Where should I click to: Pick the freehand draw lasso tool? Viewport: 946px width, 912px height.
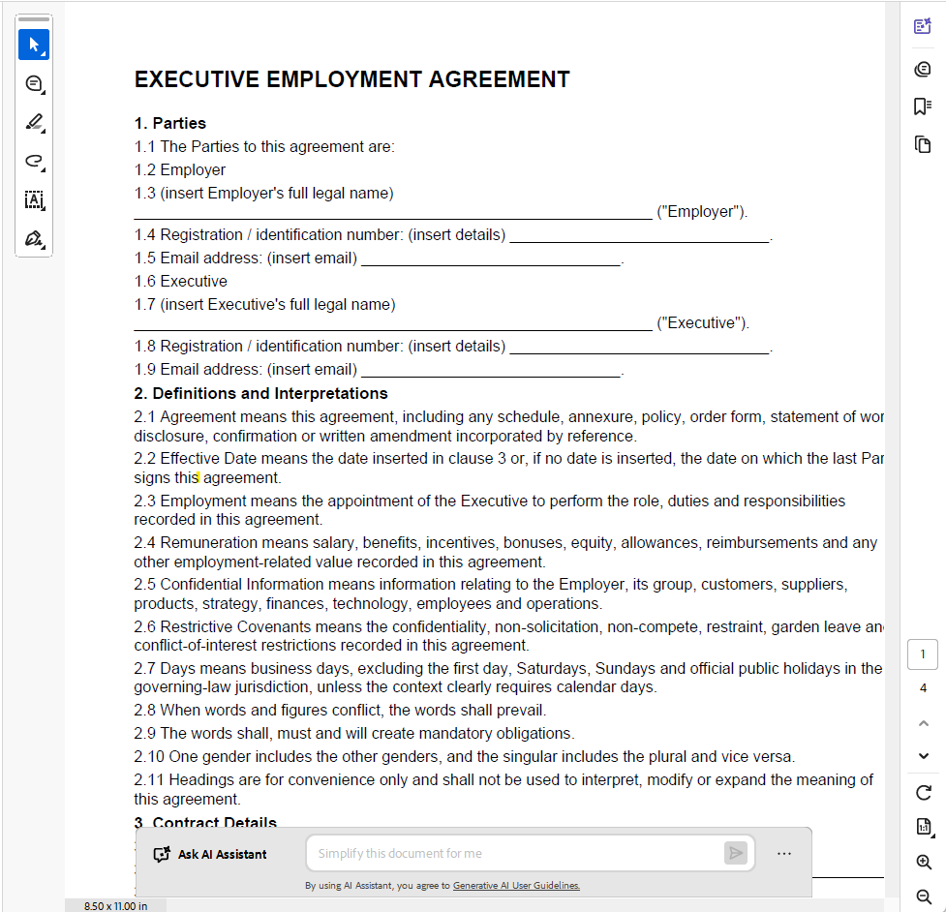click(x=34, y=161)
